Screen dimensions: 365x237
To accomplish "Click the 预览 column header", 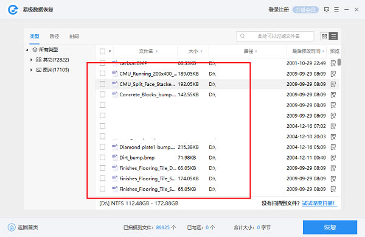I will 335,51.
